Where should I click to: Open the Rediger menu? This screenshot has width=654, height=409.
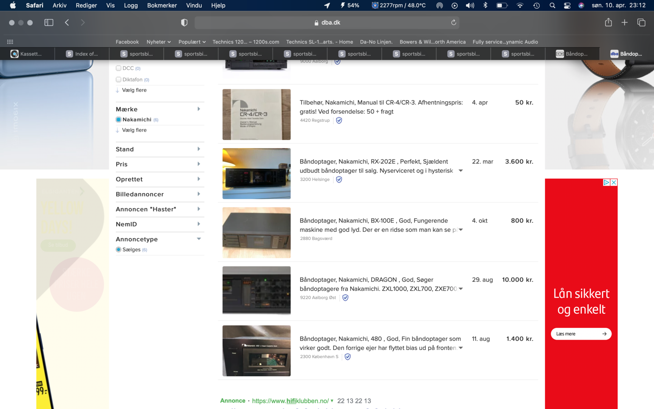pos(86,5)
